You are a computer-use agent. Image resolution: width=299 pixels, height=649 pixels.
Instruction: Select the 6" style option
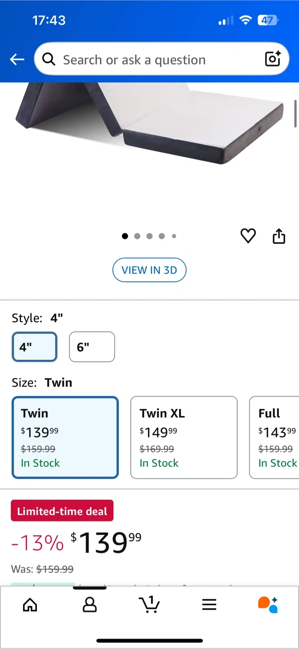click(92, 347)
